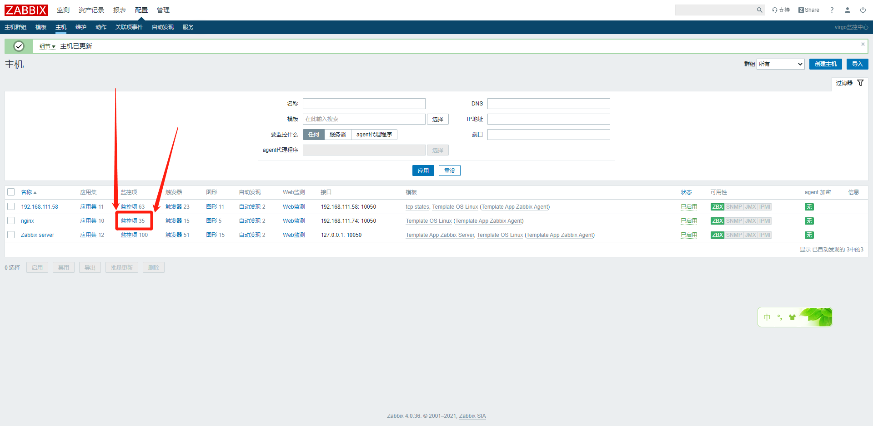Focus the 模板 search field
The width and height of the screenshot is (873, 426).
(x=364, y=119)
